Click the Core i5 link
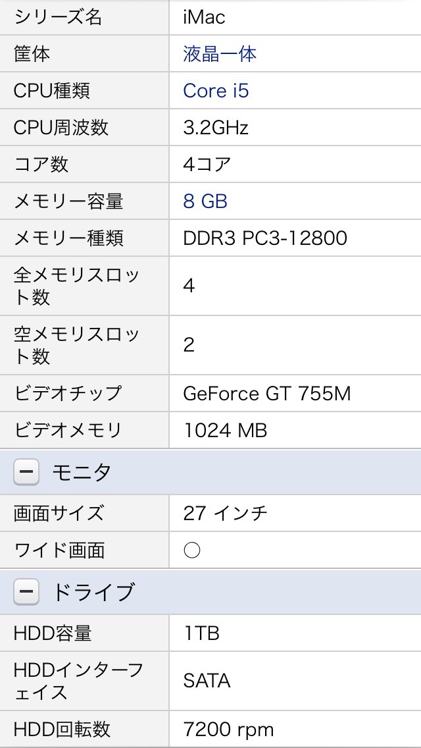 click(216, 90)
